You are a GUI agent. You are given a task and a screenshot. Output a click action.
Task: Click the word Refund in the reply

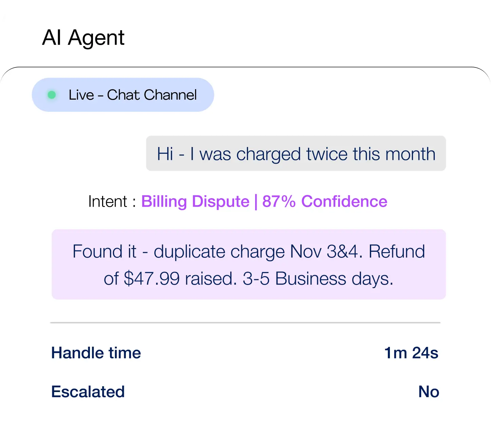397,252
